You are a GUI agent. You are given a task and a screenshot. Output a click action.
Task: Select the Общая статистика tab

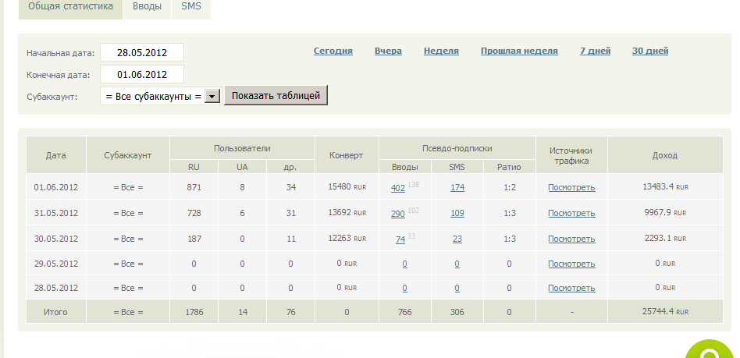(70, 7)
